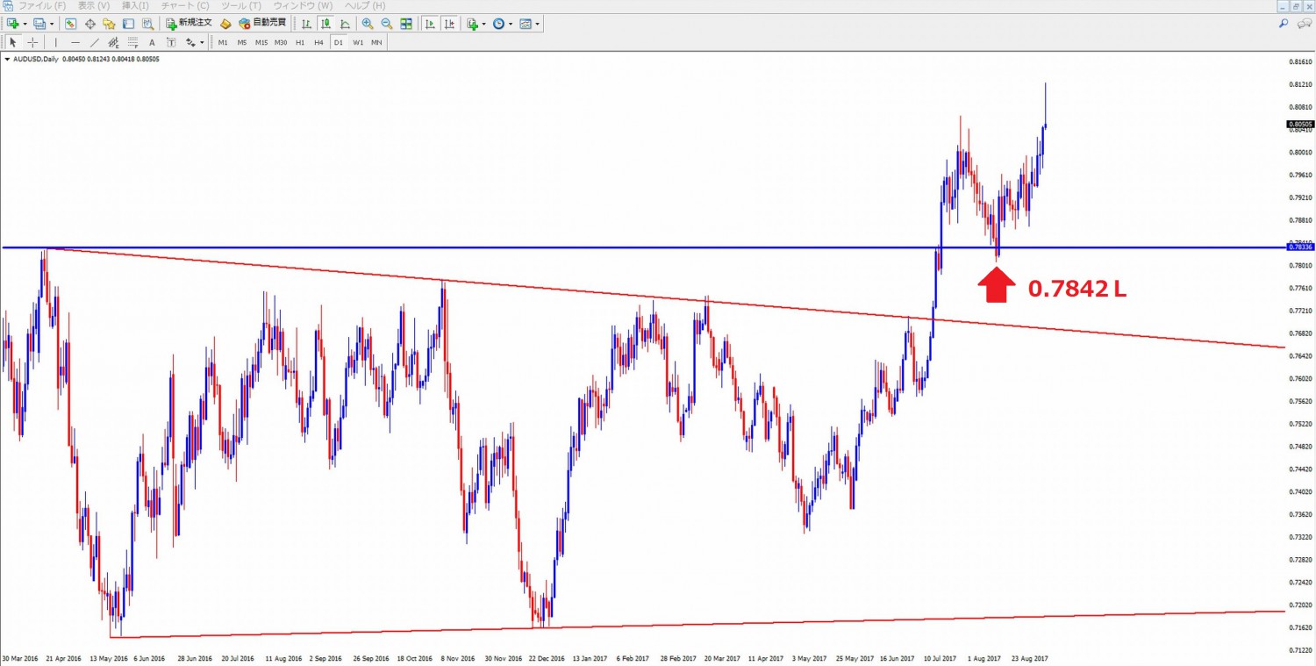Open the search magnifier icon
The height and width of the screenshot is (666, 1316).
point(1284,24)
